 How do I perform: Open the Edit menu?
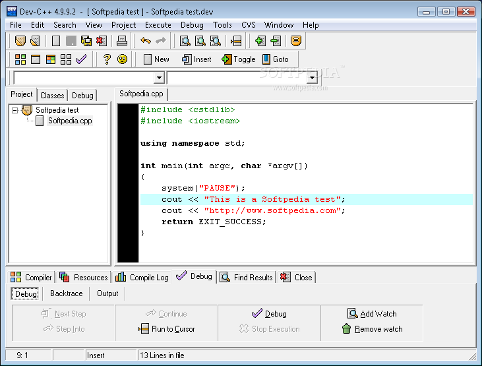pos(38,25)
